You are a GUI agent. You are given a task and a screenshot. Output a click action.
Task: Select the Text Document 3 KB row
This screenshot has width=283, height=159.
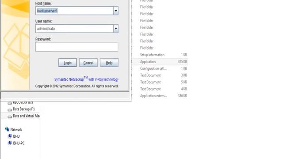click(160, 75)
